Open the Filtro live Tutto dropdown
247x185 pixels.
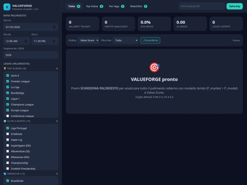coord(125,41)
